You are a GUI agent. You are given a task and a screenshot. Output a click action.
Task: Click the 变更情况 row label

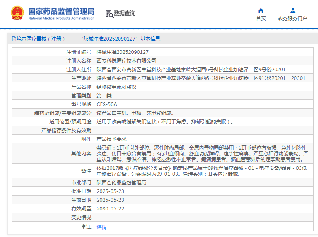click(x=81, y=218)
